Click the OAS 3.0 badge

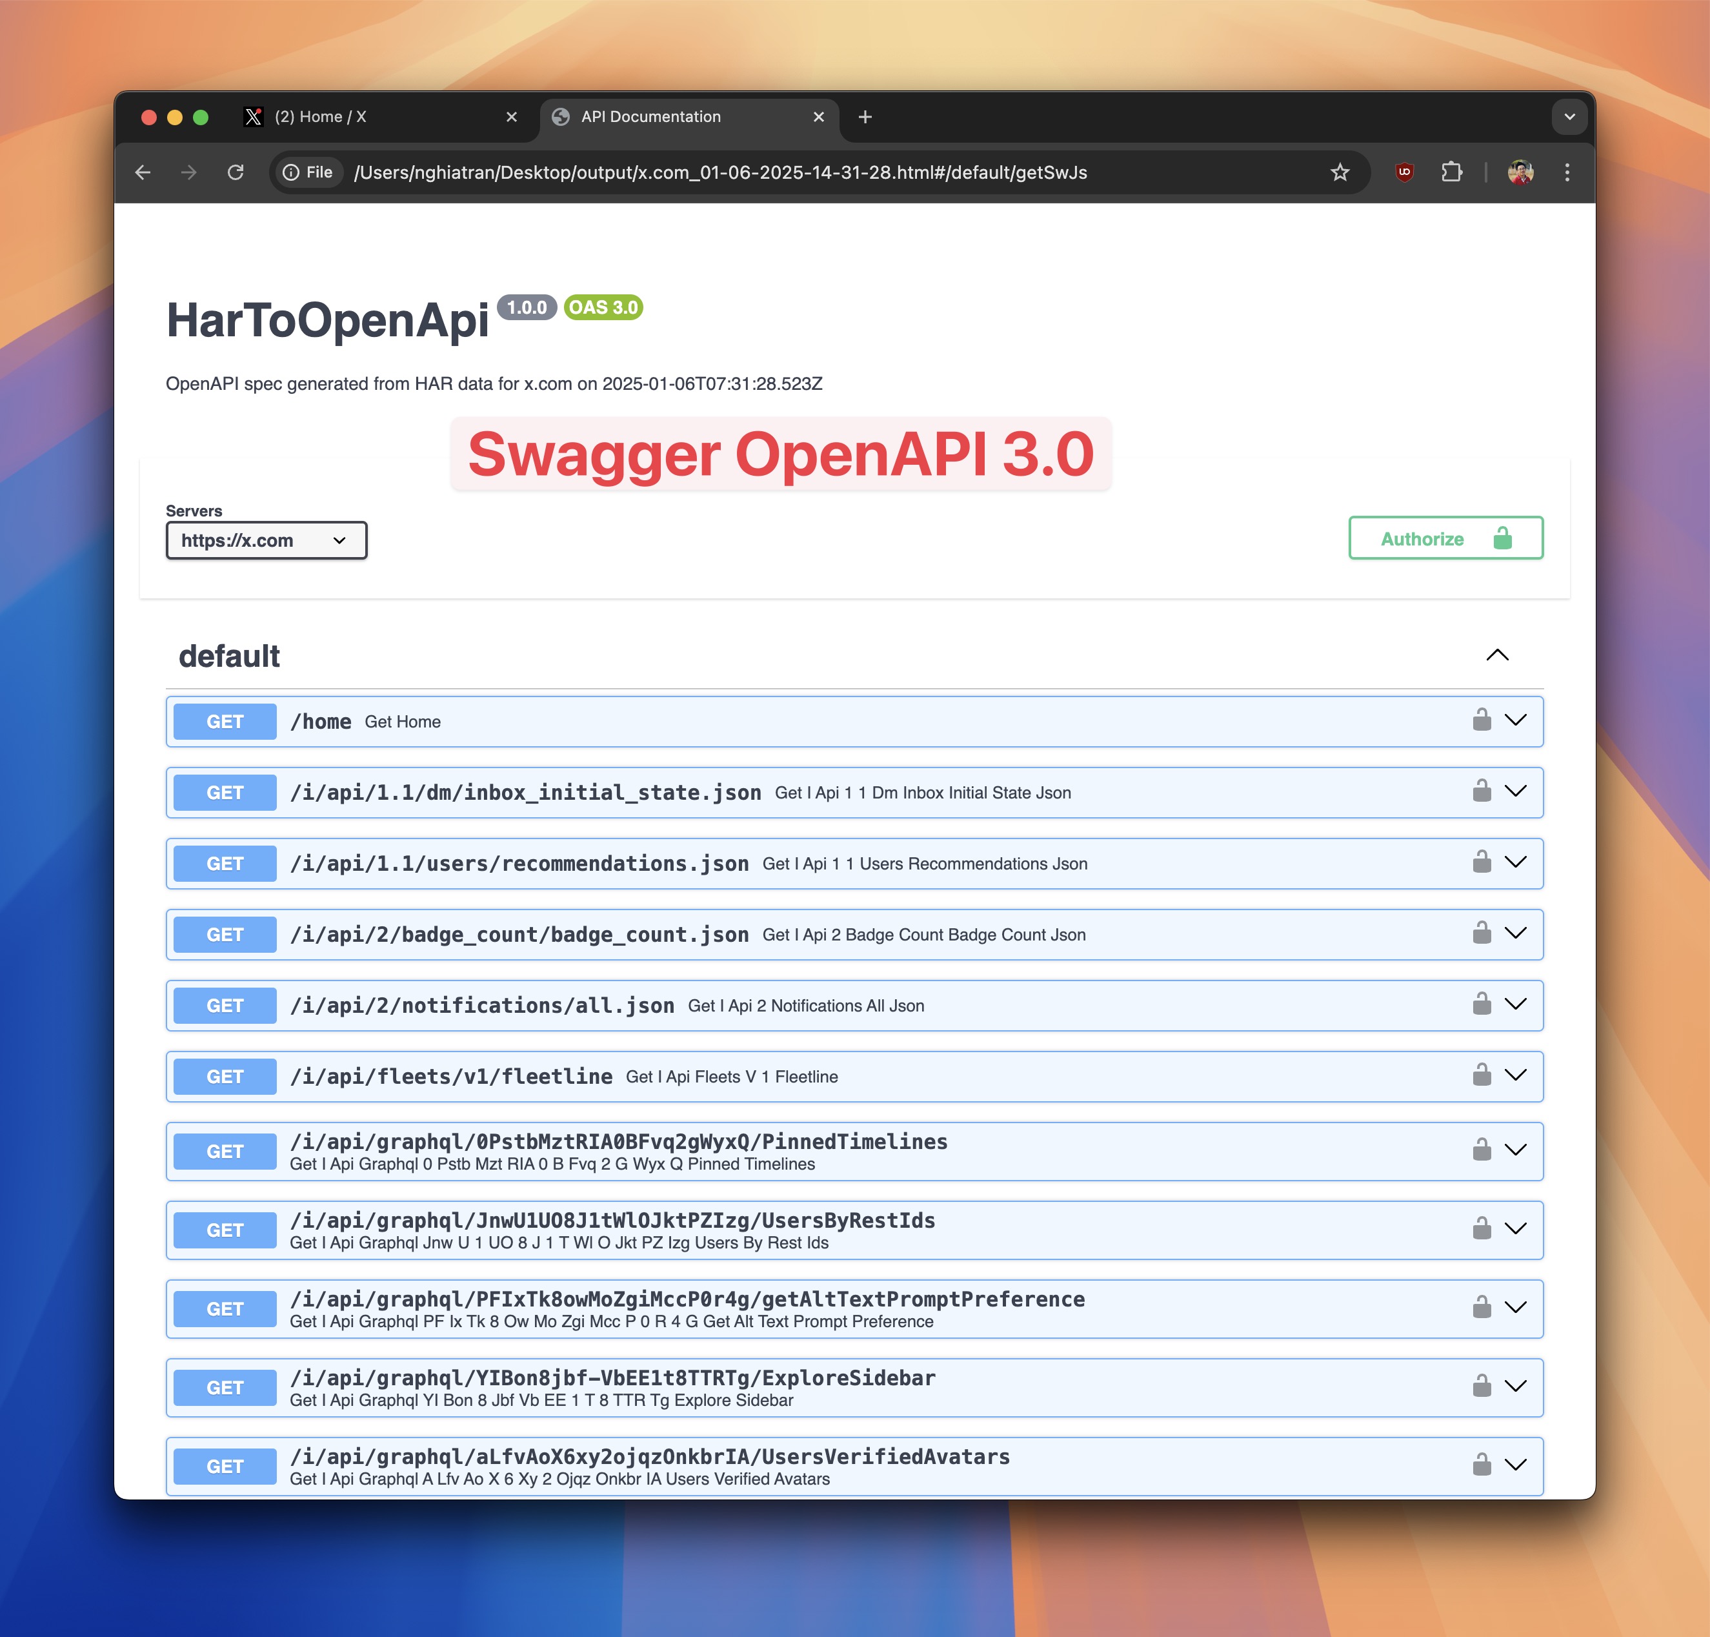point(603,307)
